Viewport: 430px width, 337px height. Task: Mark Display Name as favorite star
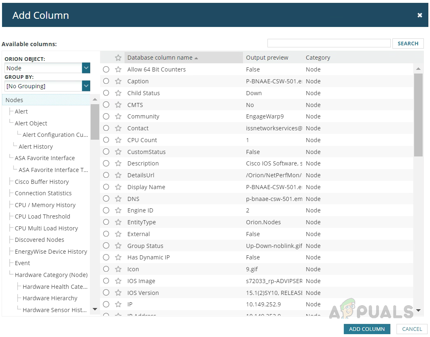click(118, 187)
